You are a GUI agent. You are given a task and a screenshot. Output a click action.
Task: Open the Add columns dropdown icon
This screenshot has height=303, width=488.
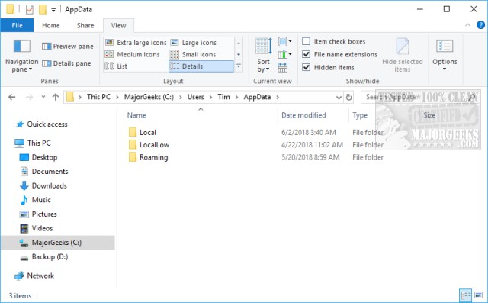click(284, 55)
